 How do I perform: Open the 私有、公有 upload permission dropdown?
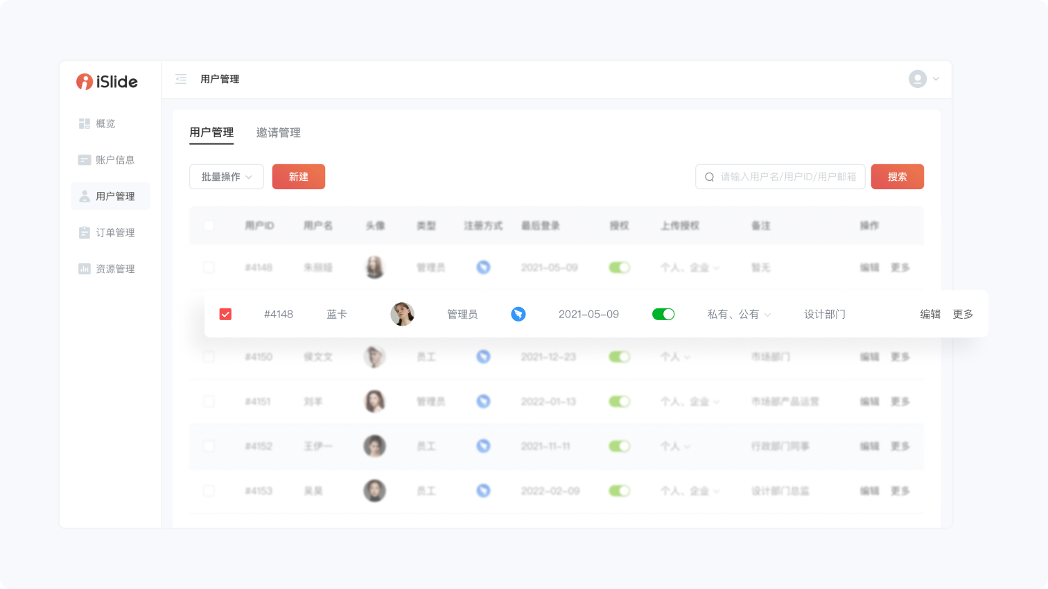tap(739, 315)
